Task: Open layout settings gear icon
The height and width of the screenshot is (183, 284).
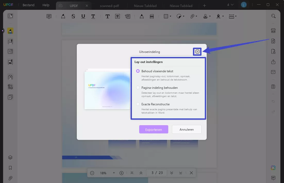Action: pyautogui.click(x=197, y=52)
